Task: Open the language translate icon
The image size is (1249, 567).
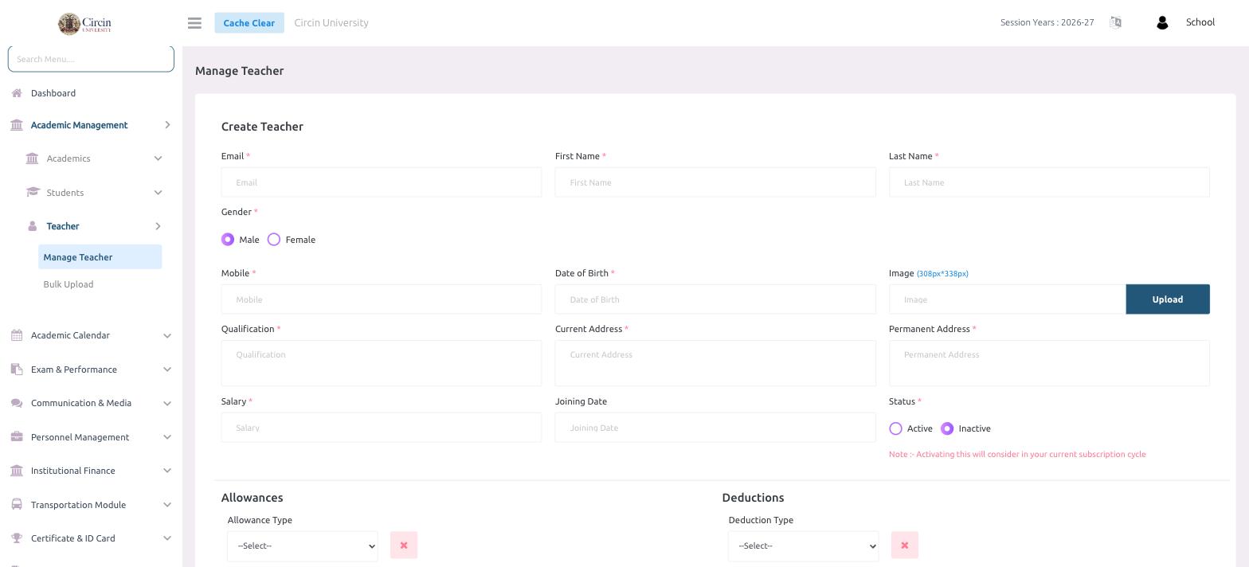Action: [x=1115, y=22]
